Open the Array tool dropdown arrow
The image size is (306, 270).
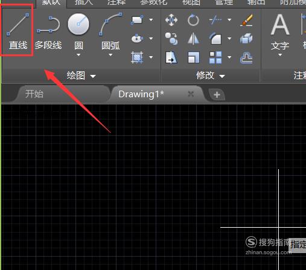[229, 57]
